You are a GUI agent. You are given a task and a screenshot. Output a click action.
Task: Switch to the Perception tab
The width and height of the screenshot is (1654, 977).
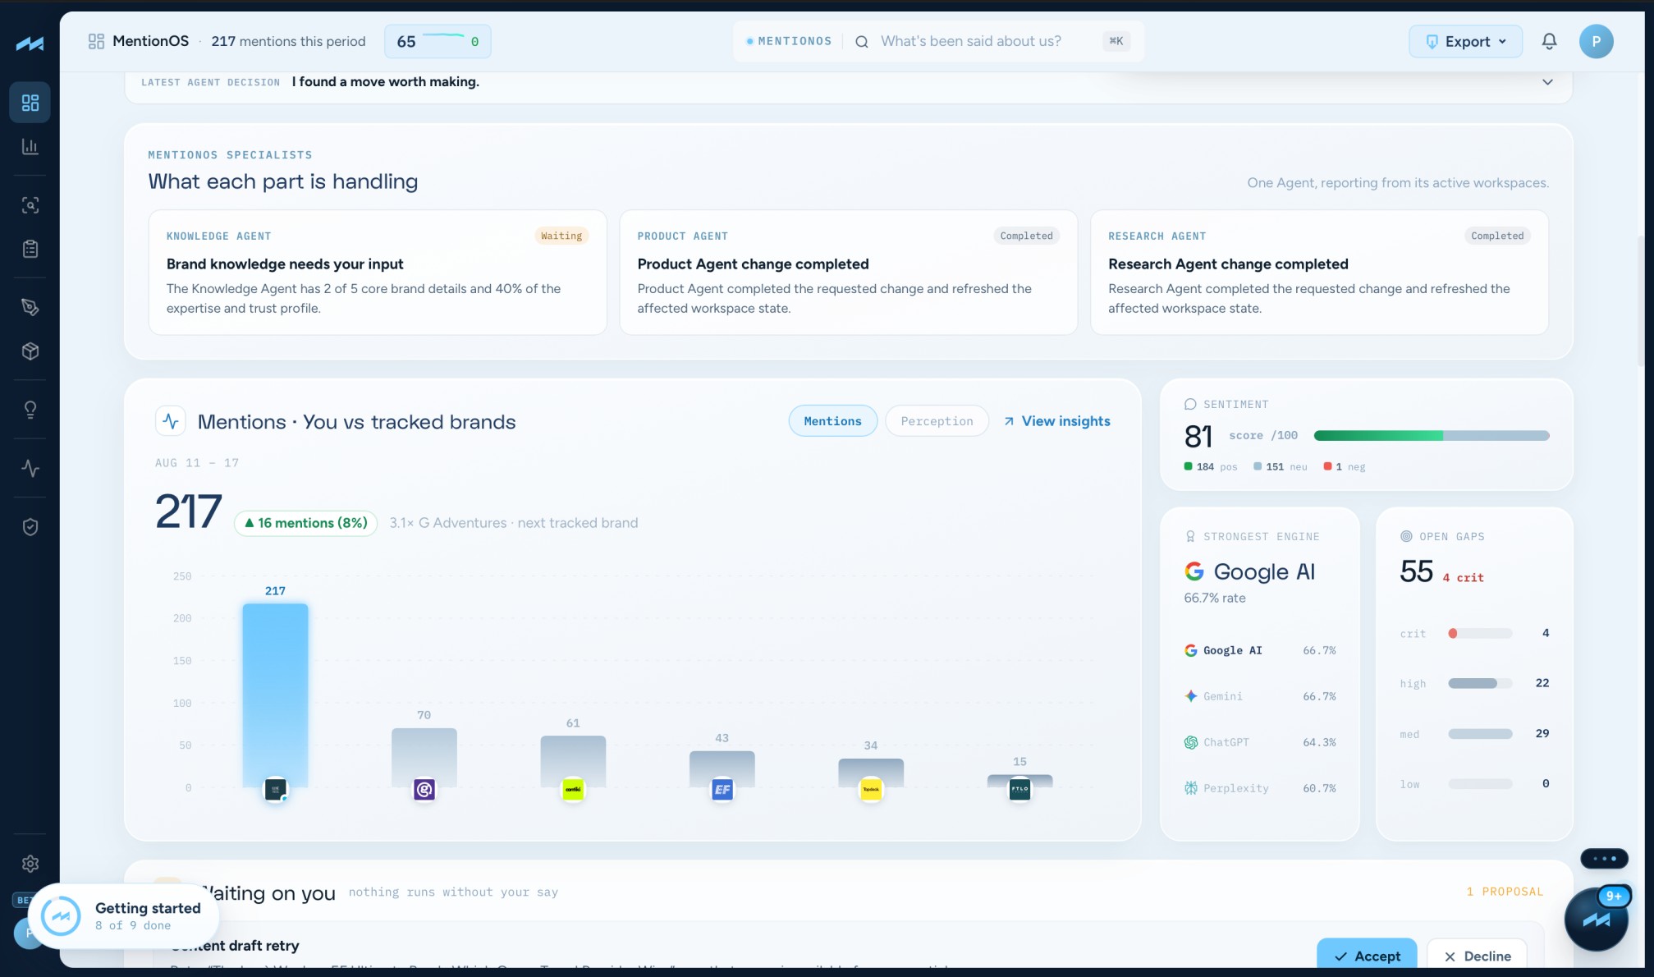coord(937,421)
